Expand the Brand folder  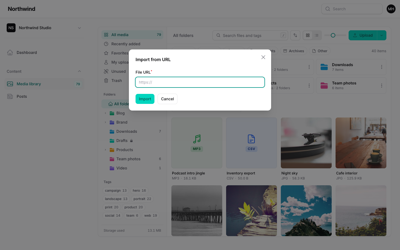tap(105, 122)
